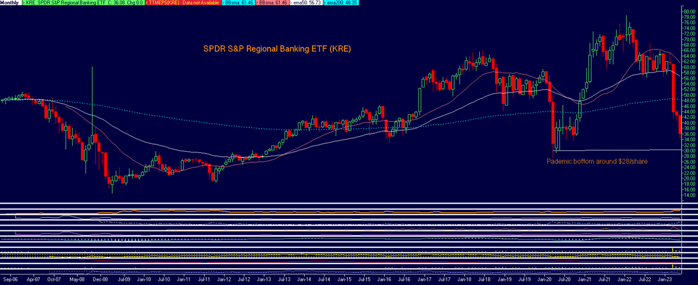Screen dimensions: 698x285
Task: Click the 60.00 price axis label
Action: coord(689,67)
